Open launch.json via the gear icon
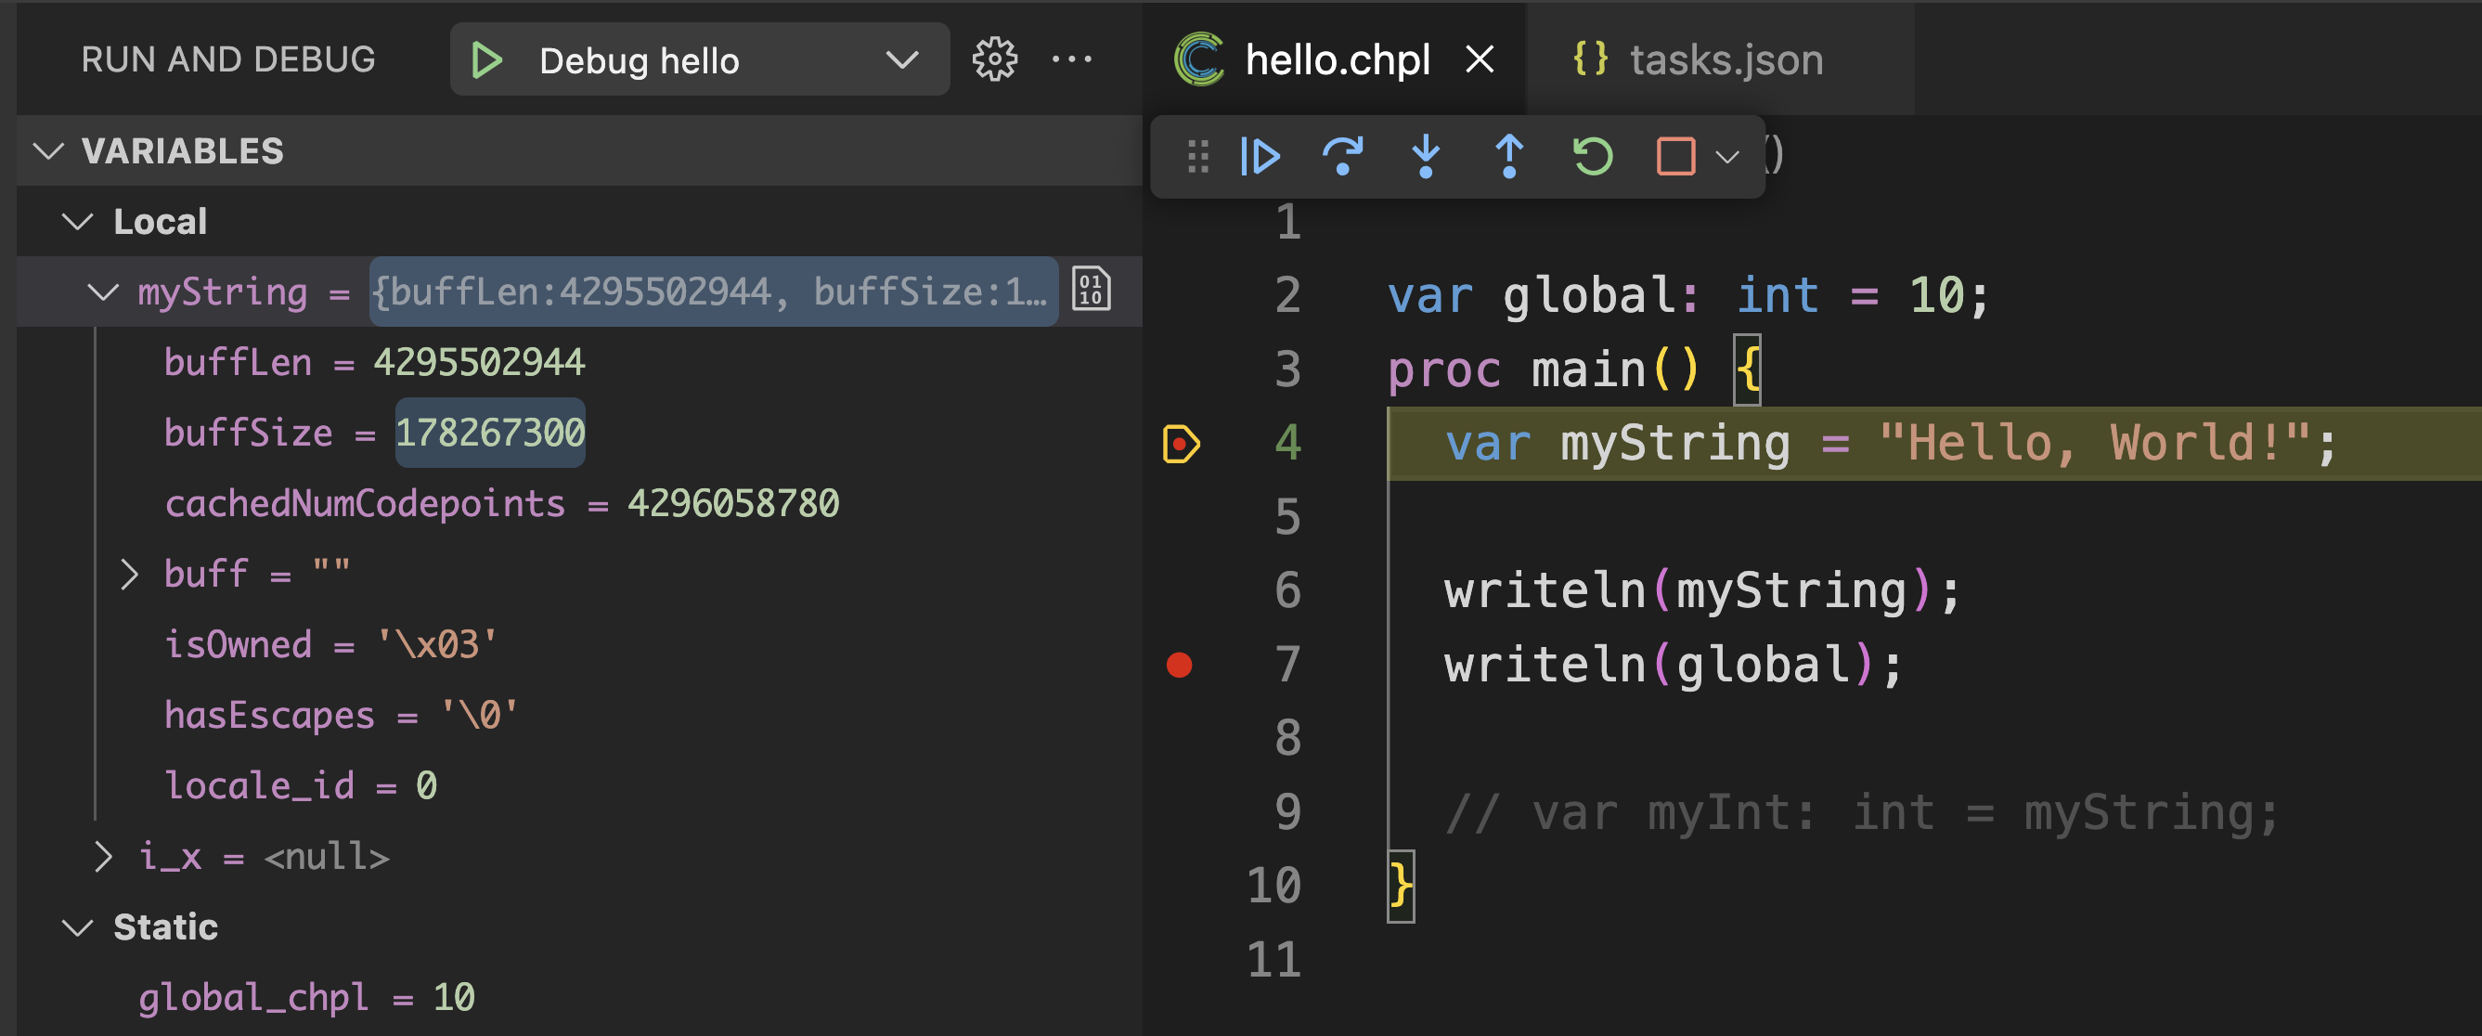 point(994,59)
